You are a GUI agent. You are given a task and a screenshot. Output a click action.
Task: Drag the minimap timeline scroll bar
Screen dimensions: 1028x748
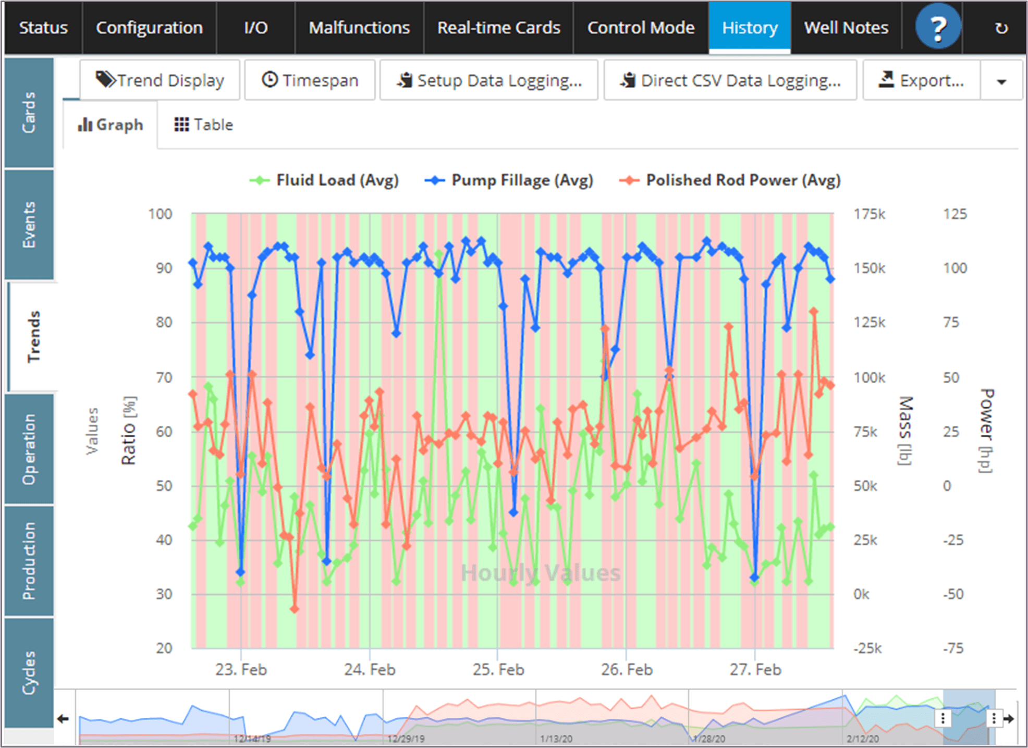pyautogui.click(x=970, y=715)
